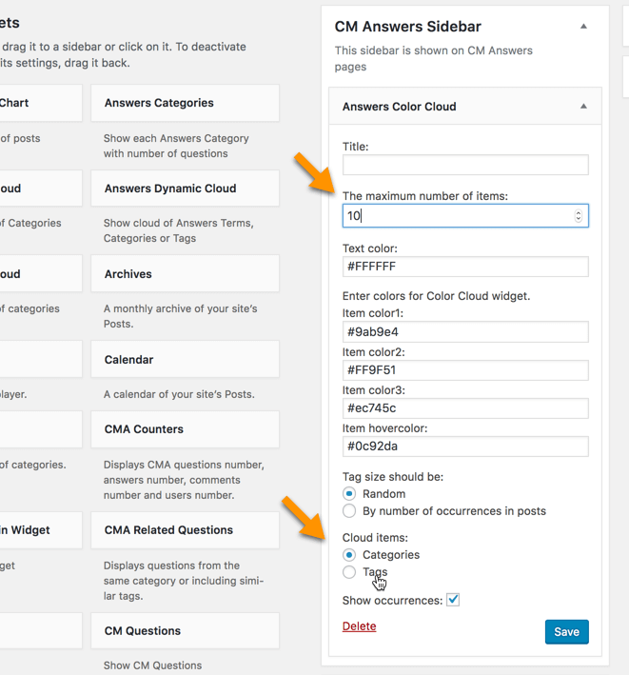Click the Item color2 field
The width and height of the screenshot is (629, 675).
(x=465, y=370)
